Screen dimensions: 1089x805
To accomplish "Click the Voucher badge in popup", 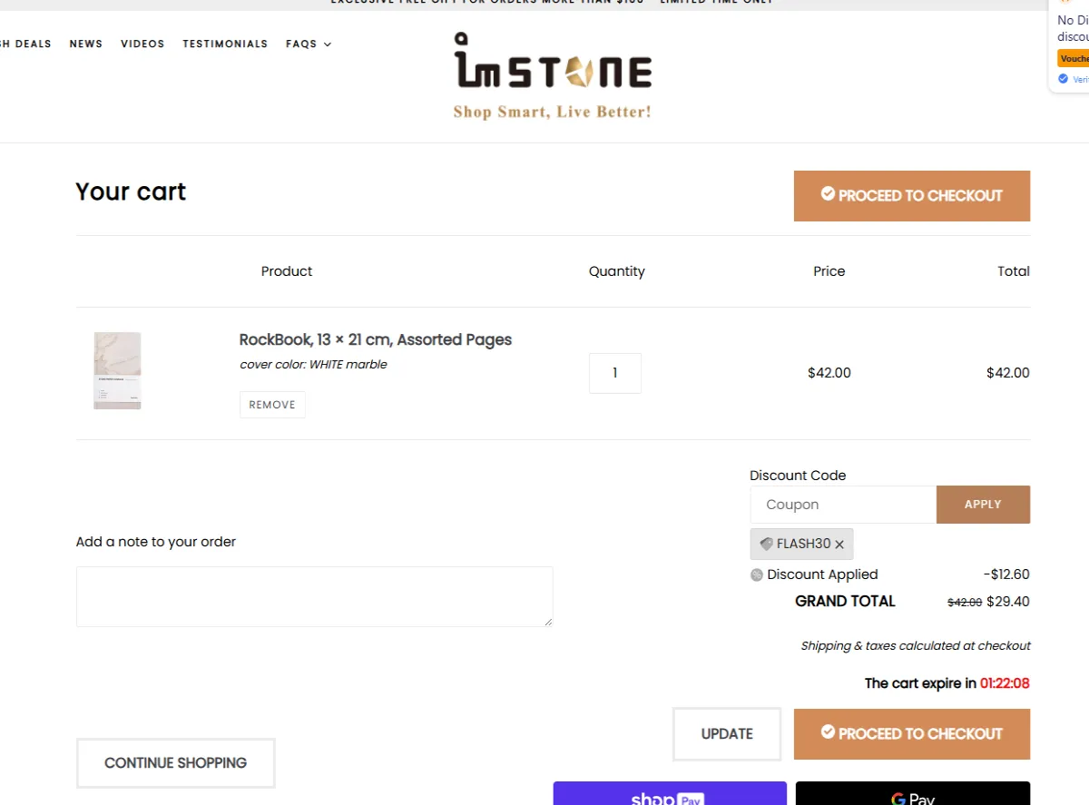I will pyautogui.click(x=1074, y=58).
